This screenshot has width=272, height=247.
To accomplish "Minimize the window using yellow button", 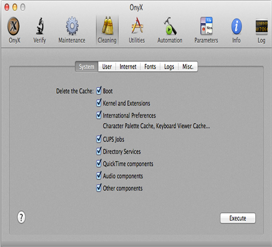I will 15,7.
